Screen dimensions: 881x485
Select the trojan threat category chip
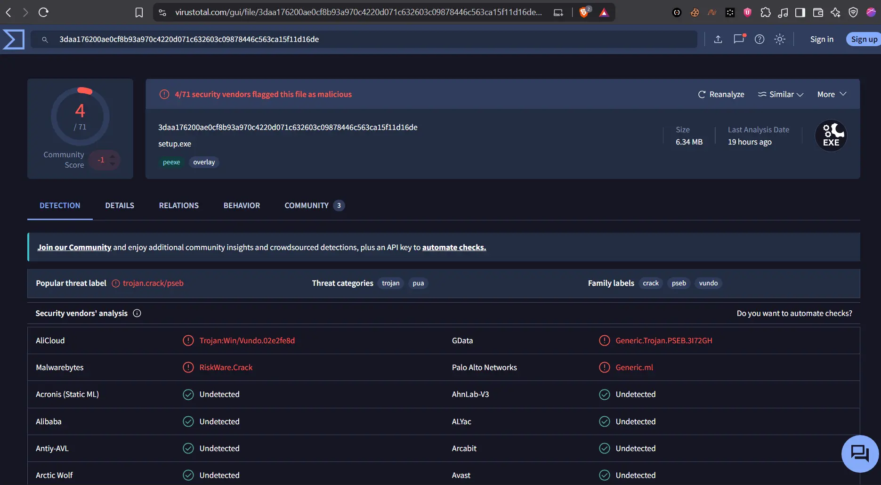pos(390,283)
